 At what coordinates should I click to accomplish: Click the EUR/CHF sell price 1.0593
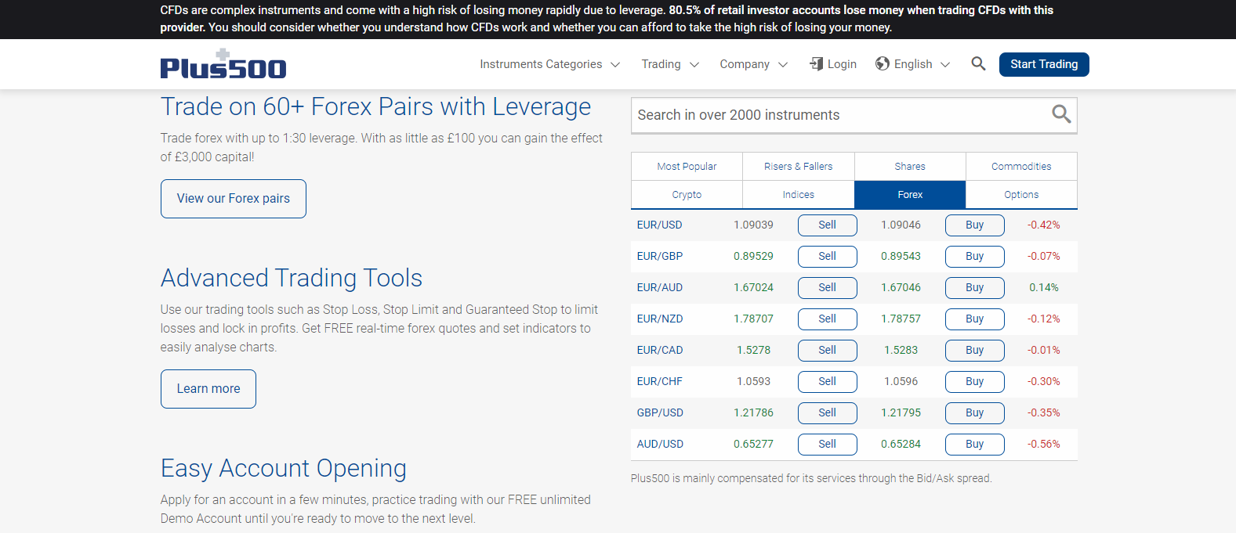tap(753, 381)
